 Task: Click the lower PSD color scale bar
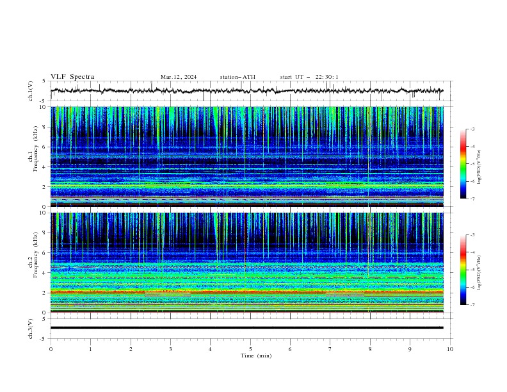463,270
